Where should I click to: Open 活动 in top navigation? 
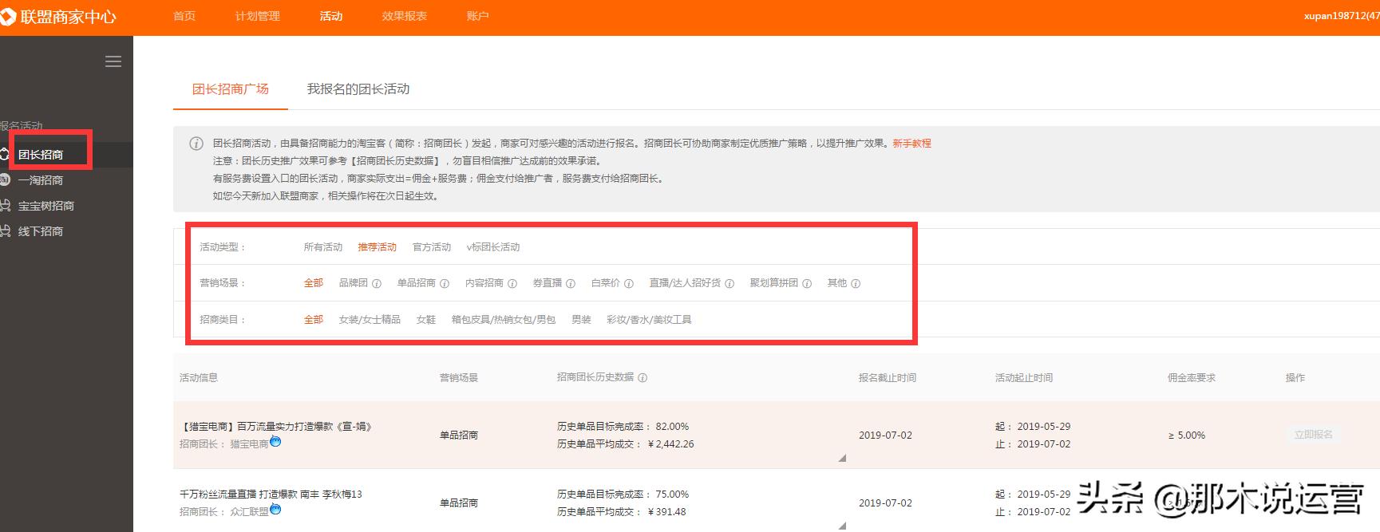coord(331,16)
